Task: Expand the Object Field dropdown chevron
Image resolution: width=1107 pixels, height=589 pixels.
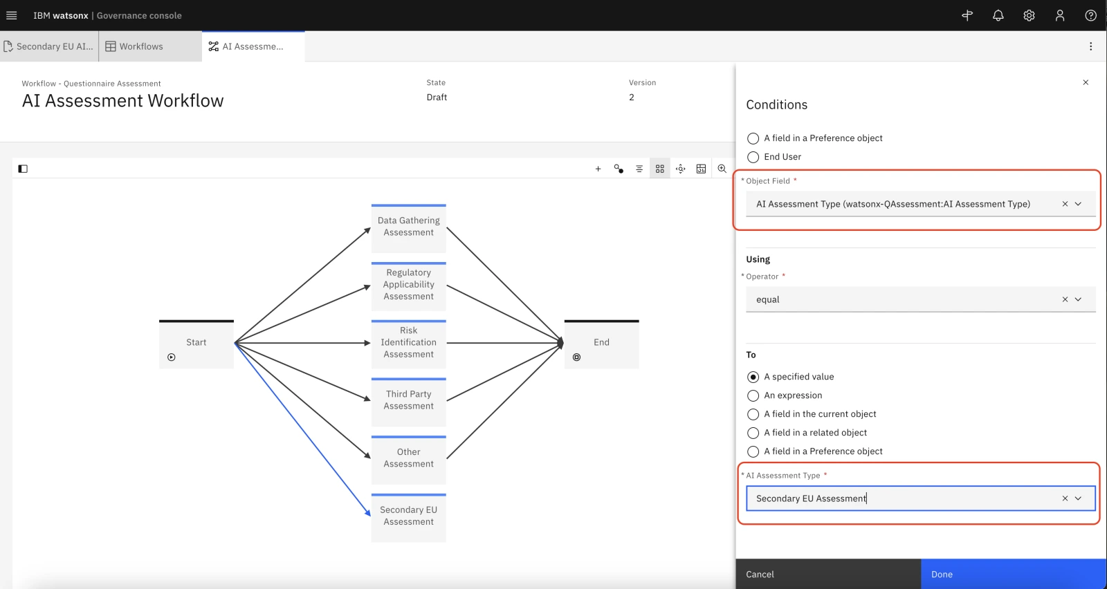Action: click(1078, 204)
